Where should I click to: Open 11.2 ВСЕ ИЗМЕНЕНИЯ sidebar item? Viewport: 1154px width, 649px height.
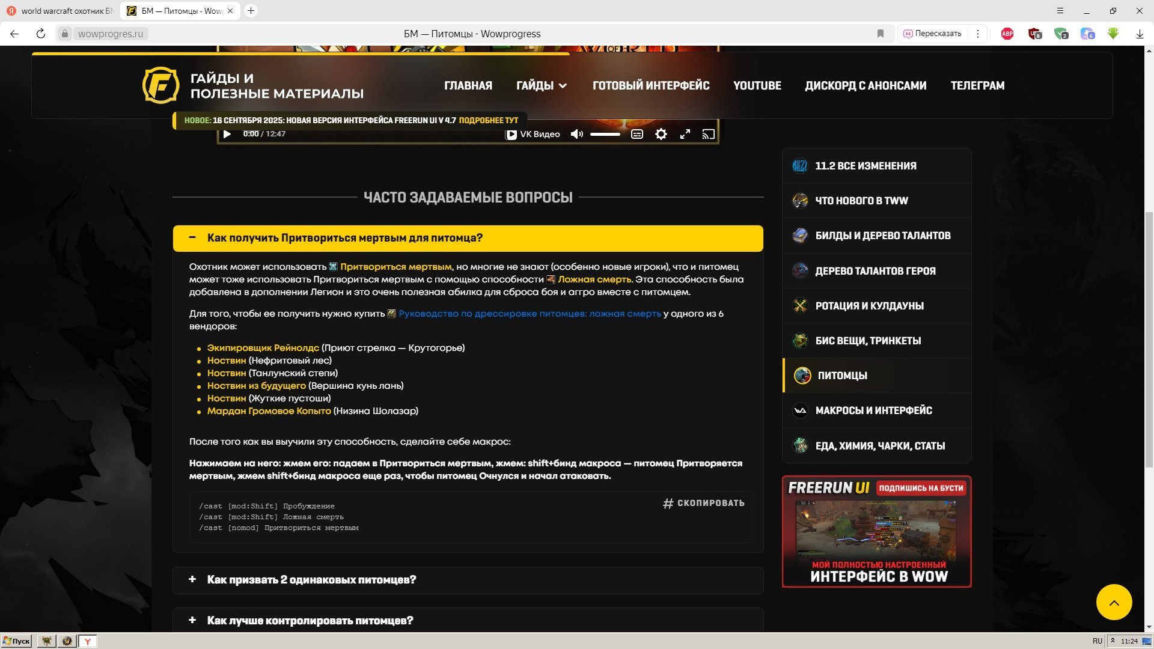876,166
